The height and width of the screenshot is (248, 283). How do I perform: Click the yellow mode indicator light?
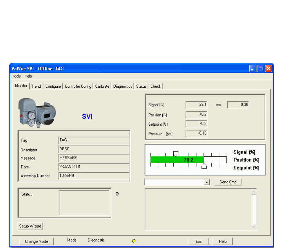point(133,241)
